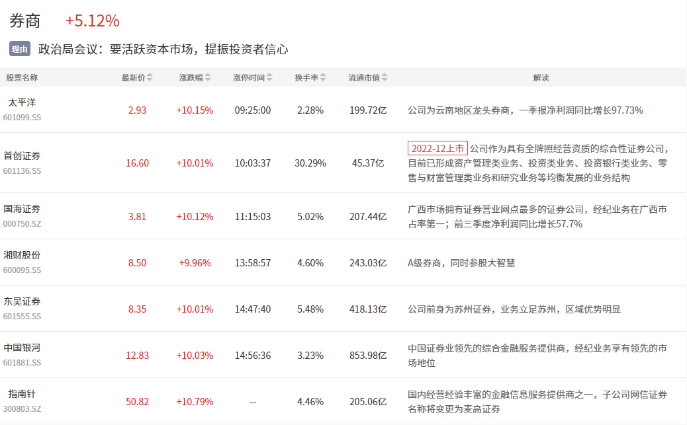Click stock code 600095.SS
The image size is (687, 425).
coord(22,270)
